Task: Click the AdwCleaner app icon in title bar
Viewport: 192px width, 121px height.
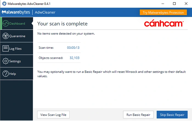Action: click(4, 4)
